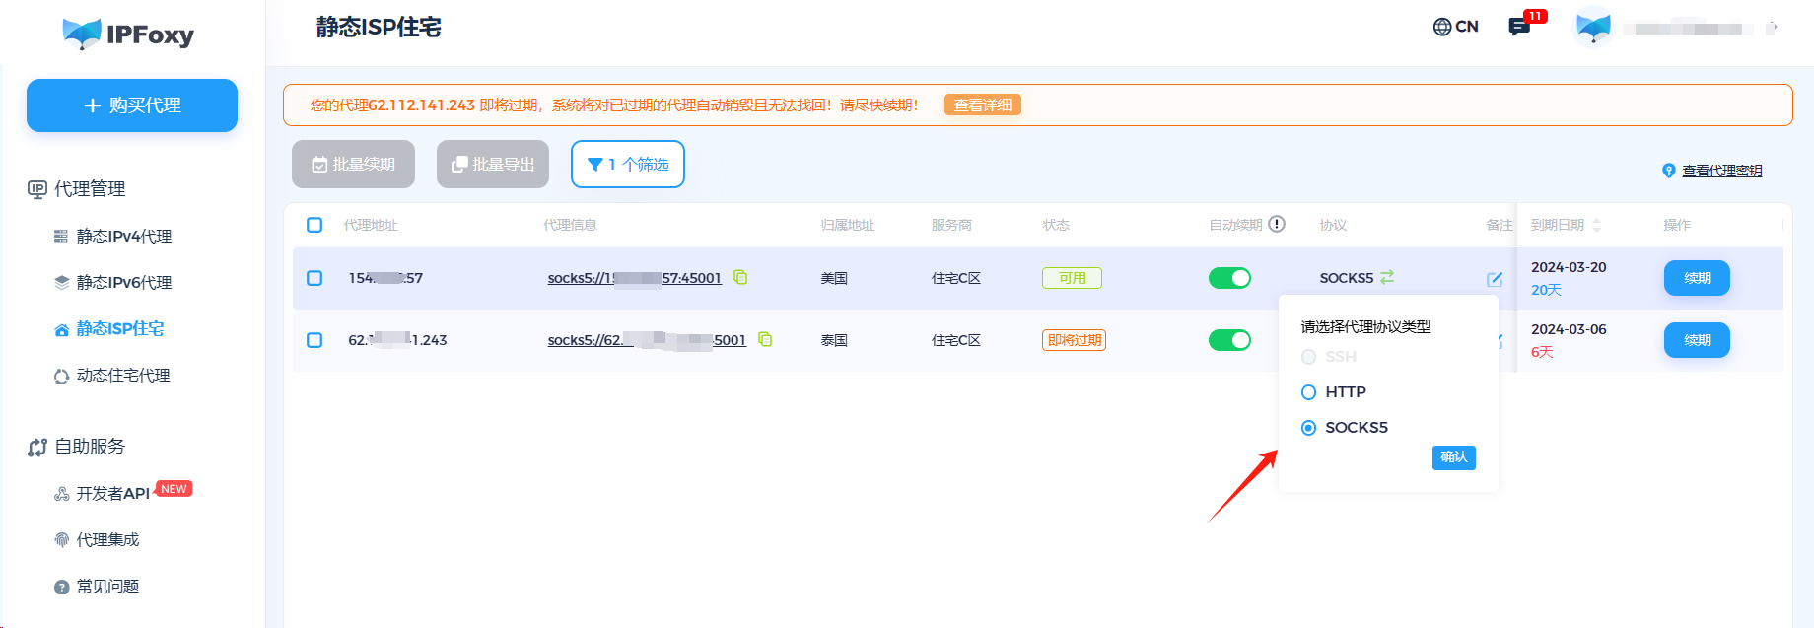Click the 泰国 location cell
The image size is (1814, 628).
(x=834, y=340)
